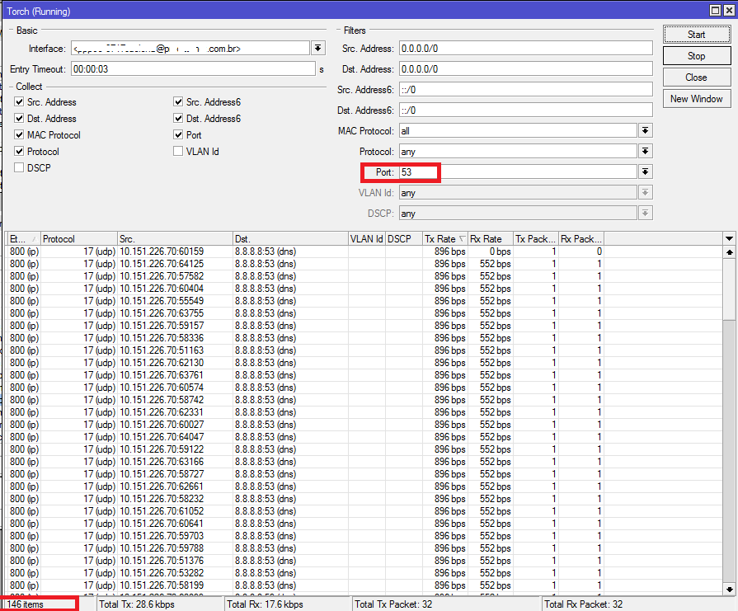Click the Start button
The width and height of the screenshot is (738, 611).
(x=696, y=35)
